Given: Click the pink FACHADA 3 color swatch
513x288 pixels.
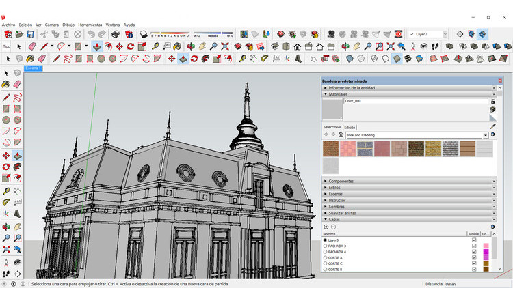Looking at the screenshot, I should [x=486, y=246].
